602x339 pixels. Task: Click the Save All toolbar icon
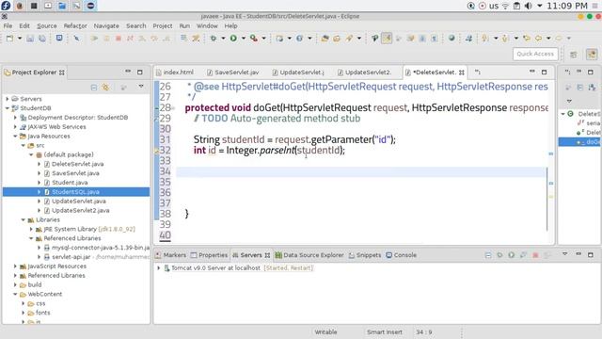[41, 38]
